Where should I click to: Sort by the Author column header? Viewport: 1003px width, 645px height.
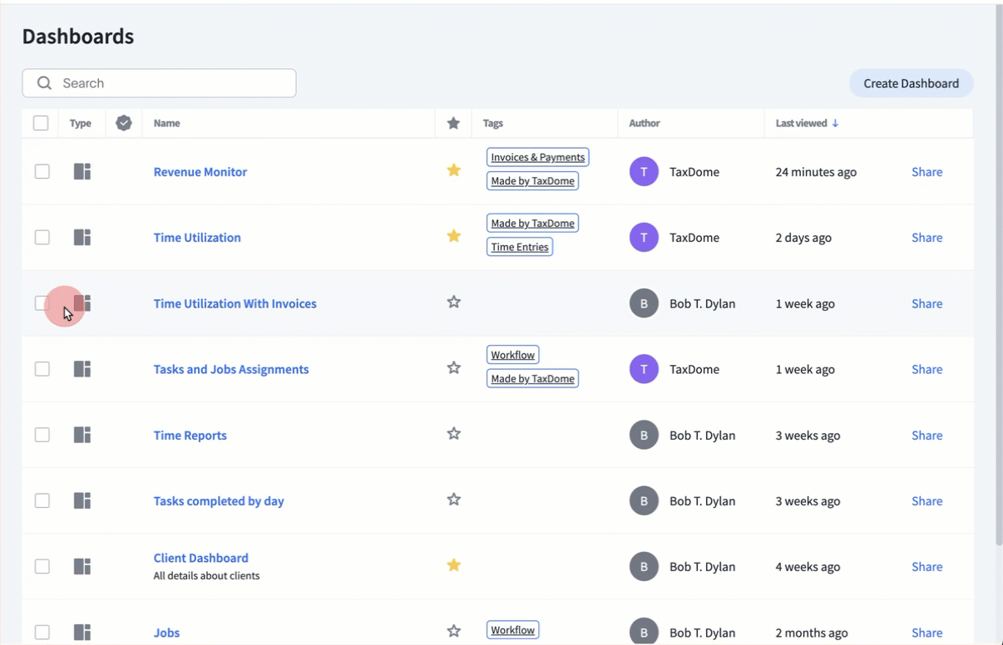(x=644, y=123)
